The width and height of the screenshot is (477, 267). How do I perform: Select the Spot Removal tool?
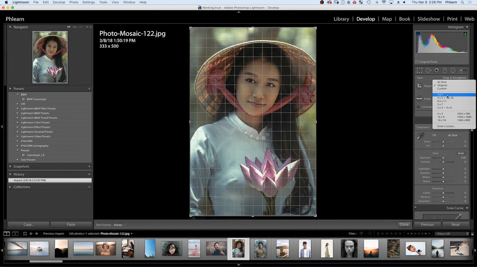428,70
